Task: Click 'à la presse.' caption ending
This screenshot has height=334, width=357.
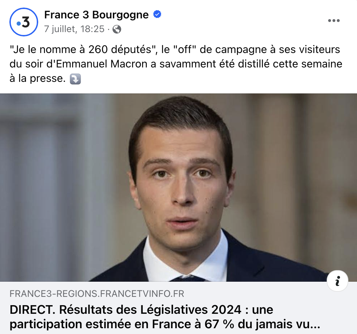Action: pyautogui.click(x=38, y=79)
